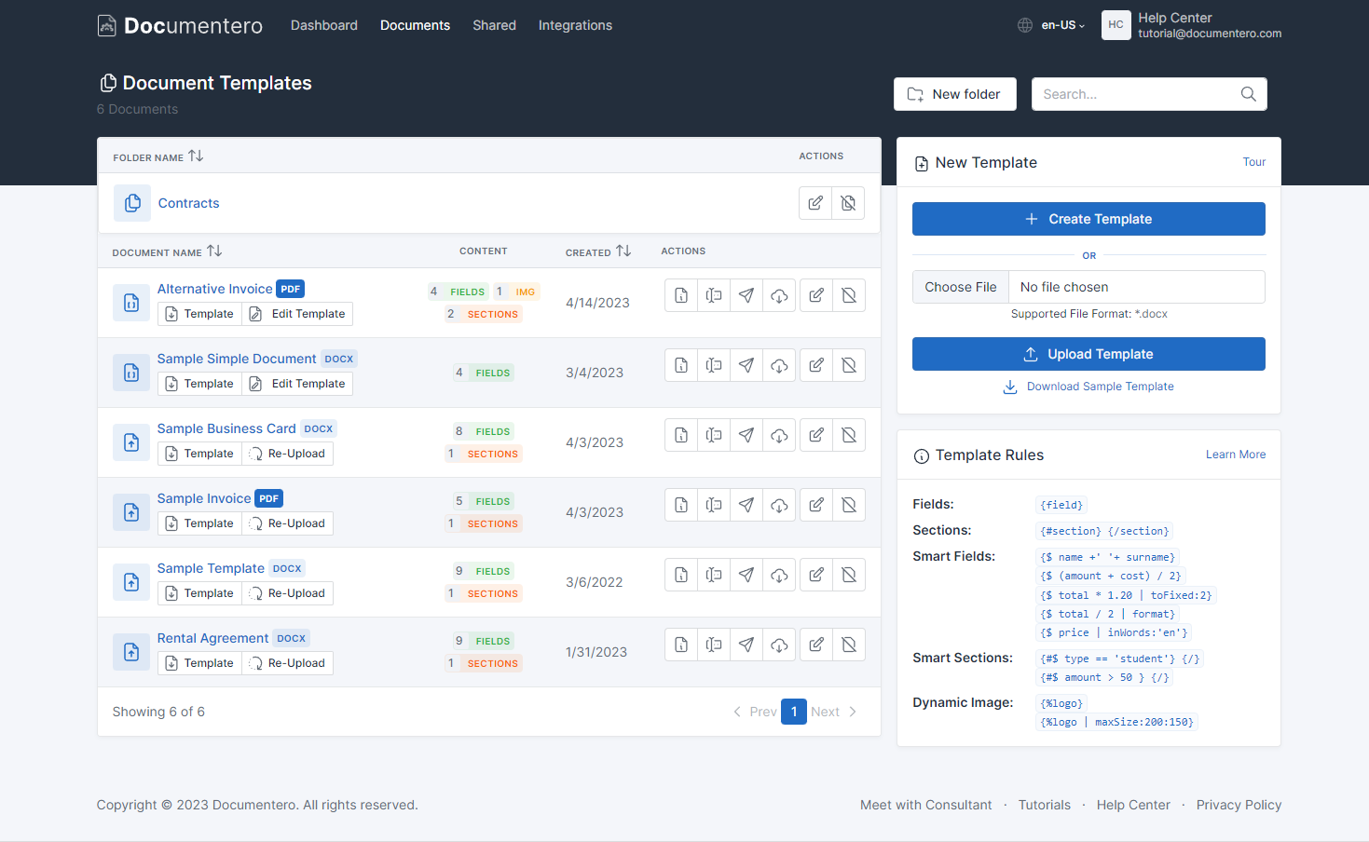
Task: Click the Documentero logo icon
Action: tap(107, 25)
